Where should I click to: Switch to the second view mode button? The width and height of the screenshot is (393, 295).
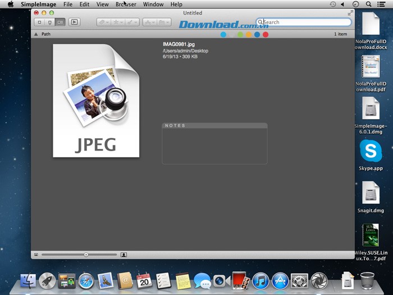49,22
